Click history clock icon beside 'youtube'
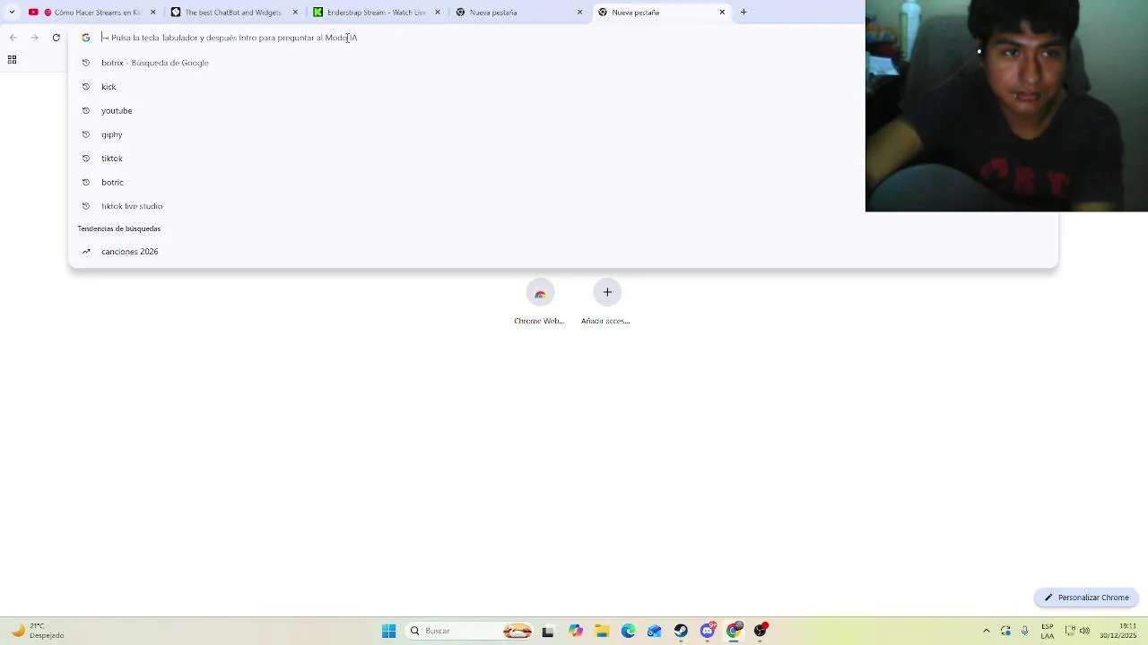 [86, 110]
